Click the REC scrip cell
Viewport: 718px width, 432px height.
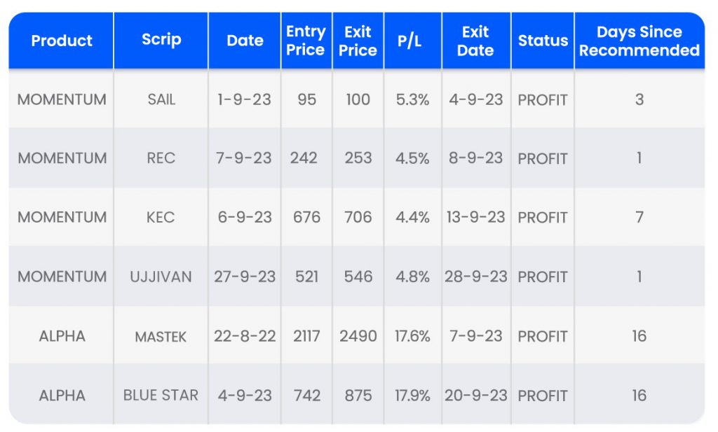(161, 158)
